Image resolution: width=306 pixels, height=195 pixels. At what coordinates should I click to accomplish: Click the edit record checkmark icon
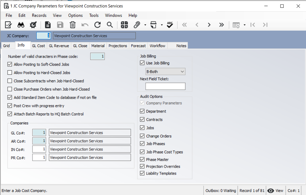click(x=8, y=25)
